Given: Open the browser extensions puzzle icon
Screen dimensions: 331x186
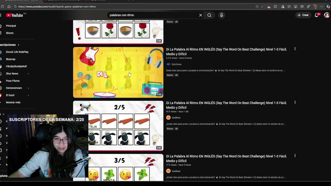Looking at the screenshot, I should [275, 6].
